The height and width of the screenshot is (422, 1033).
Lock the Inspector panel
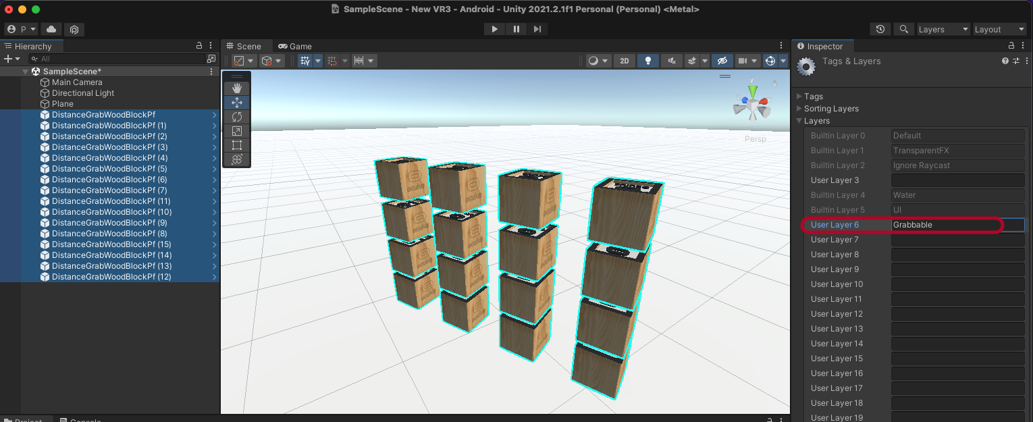(x=1011, y=45)
